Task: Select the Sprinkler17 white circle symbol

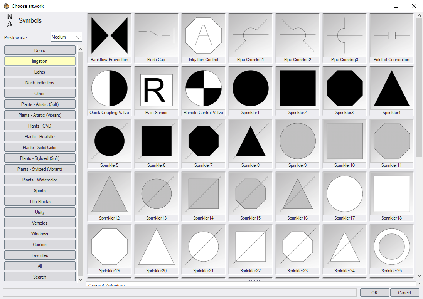Action: pyautogui.click(x=344, y=197)
